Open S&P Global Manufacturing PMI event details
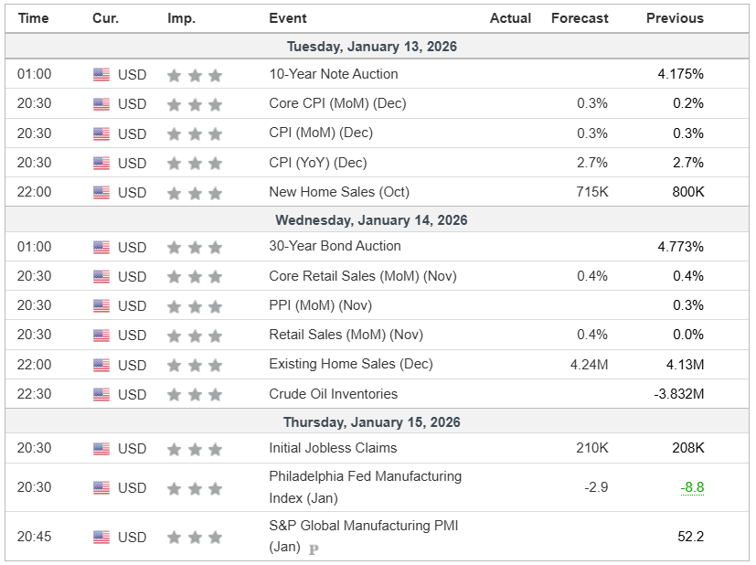 click(x=363, y=526)
